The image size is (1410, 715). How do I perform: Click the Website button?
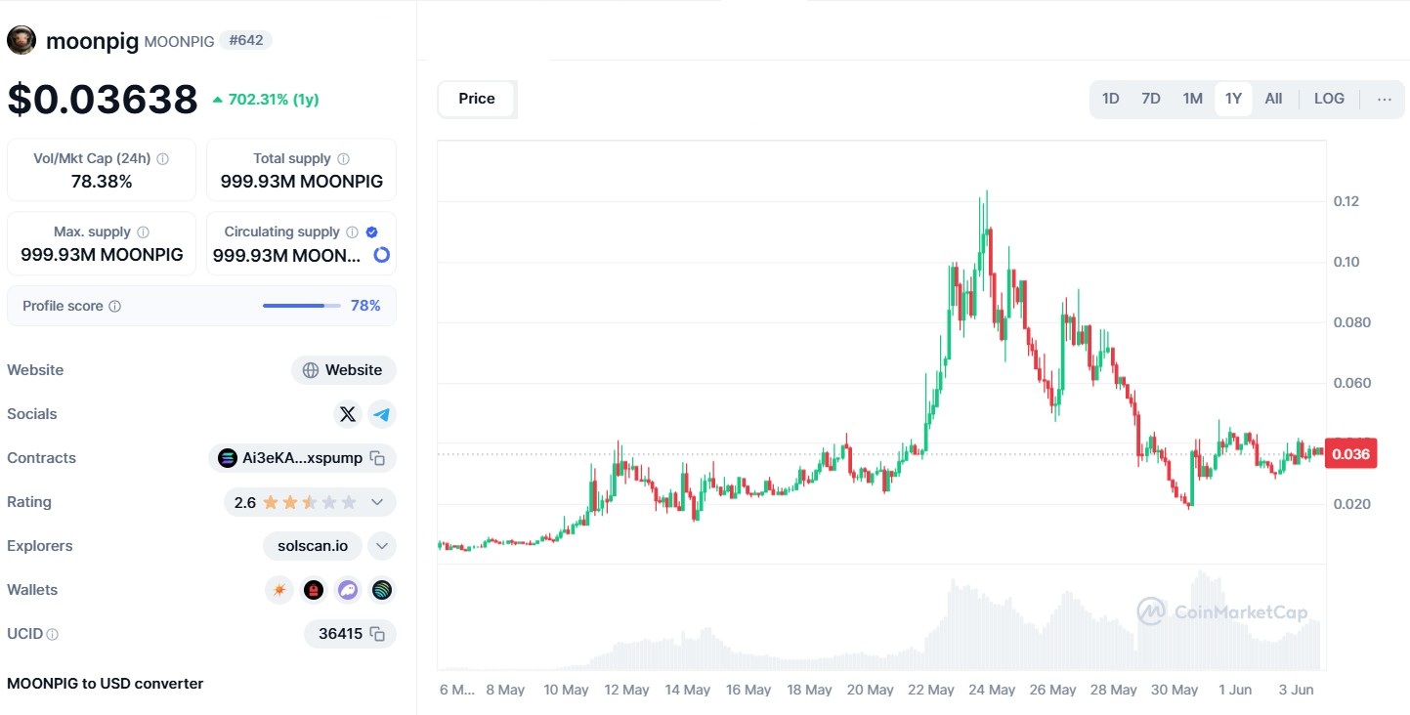[344, 370]
